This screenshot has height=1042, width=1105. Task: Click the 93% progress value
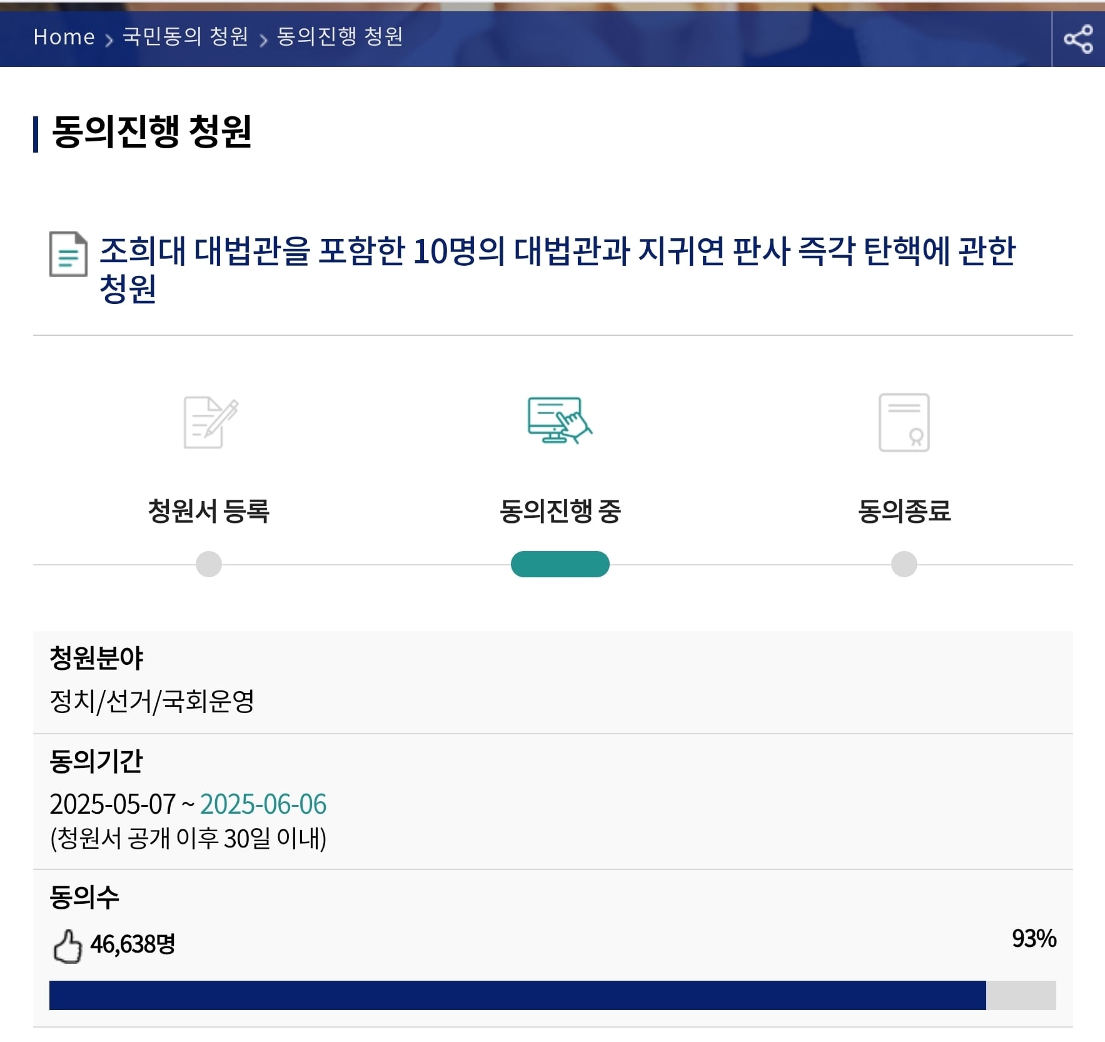(x=1034, y=938)
